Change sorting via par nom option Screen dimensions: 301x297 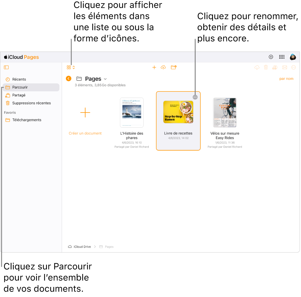[x=286, y=79]
